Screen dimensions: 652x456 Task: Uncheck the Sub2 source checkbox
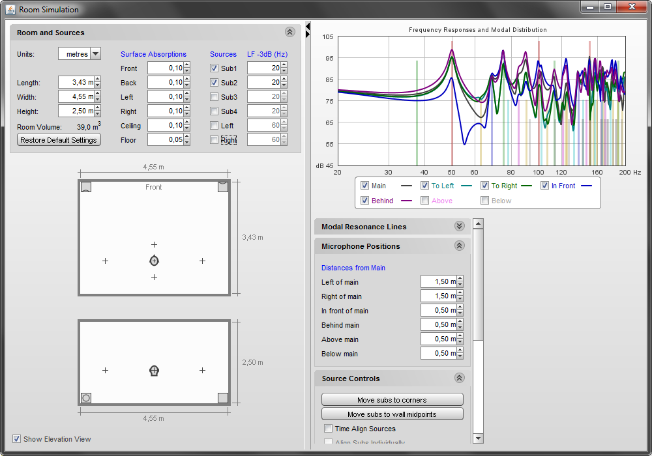(x=214, y=82)
